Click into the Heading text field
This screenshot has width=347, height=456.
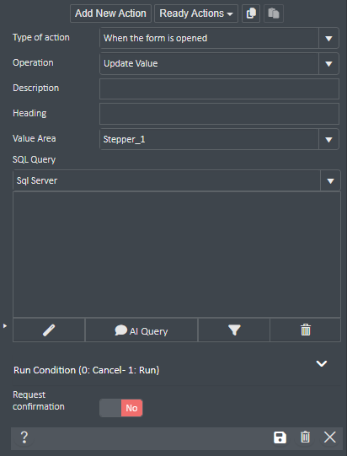219,114
